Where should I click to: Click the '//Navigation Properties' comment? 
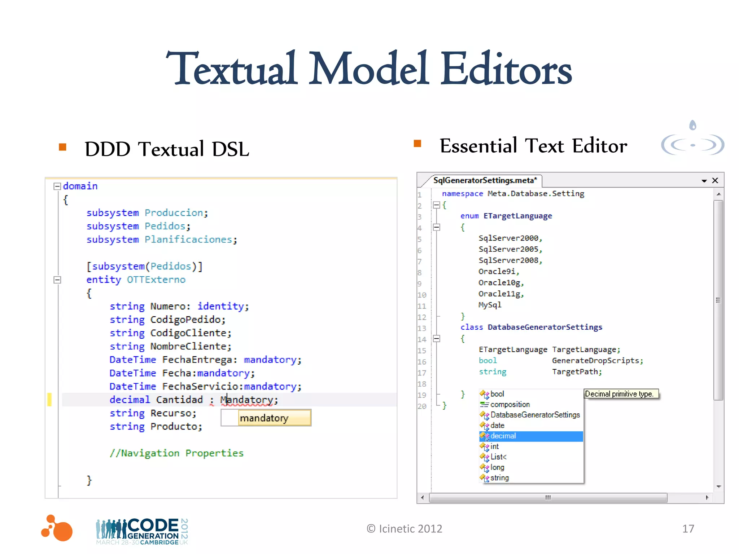tap(177, 453)
